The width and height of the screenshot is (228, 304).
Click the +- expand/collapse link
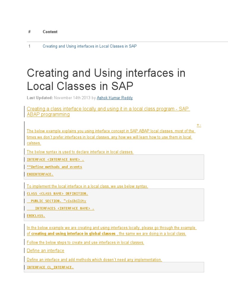click(199, 125)
